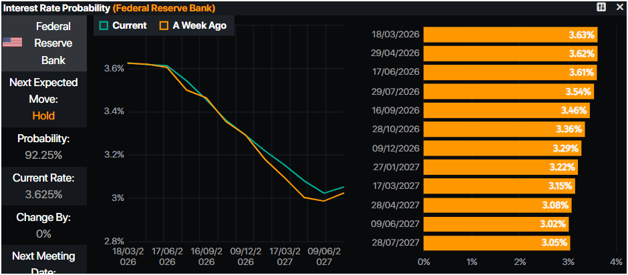Click the 92.25% probability value
628x275 pixels.
point(43,156)
